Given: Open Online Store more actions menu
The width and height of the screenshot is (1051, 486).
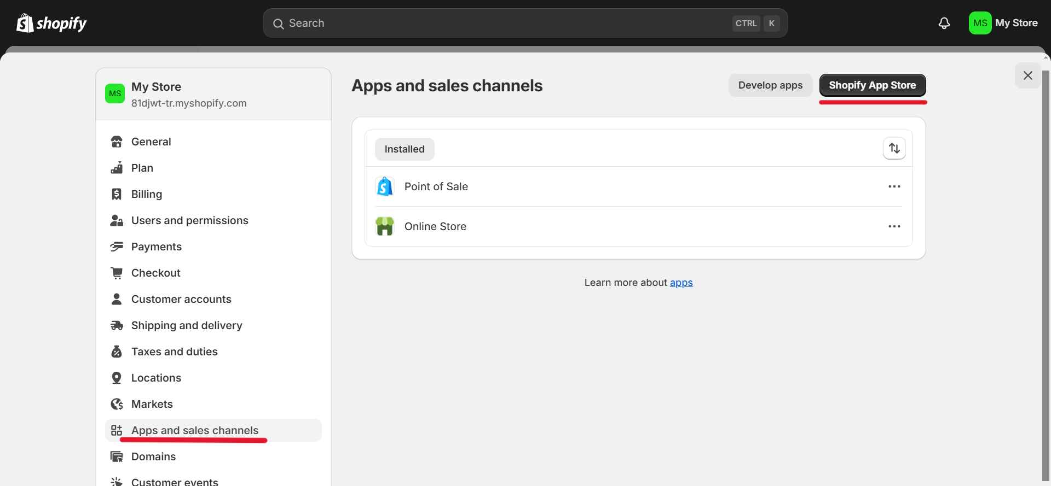Looking at the screenshot, I should click(894, 226).
